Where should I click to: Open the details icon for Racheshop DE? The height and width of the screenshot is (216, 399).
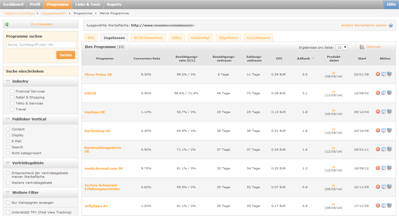click(x=384, y=130)
